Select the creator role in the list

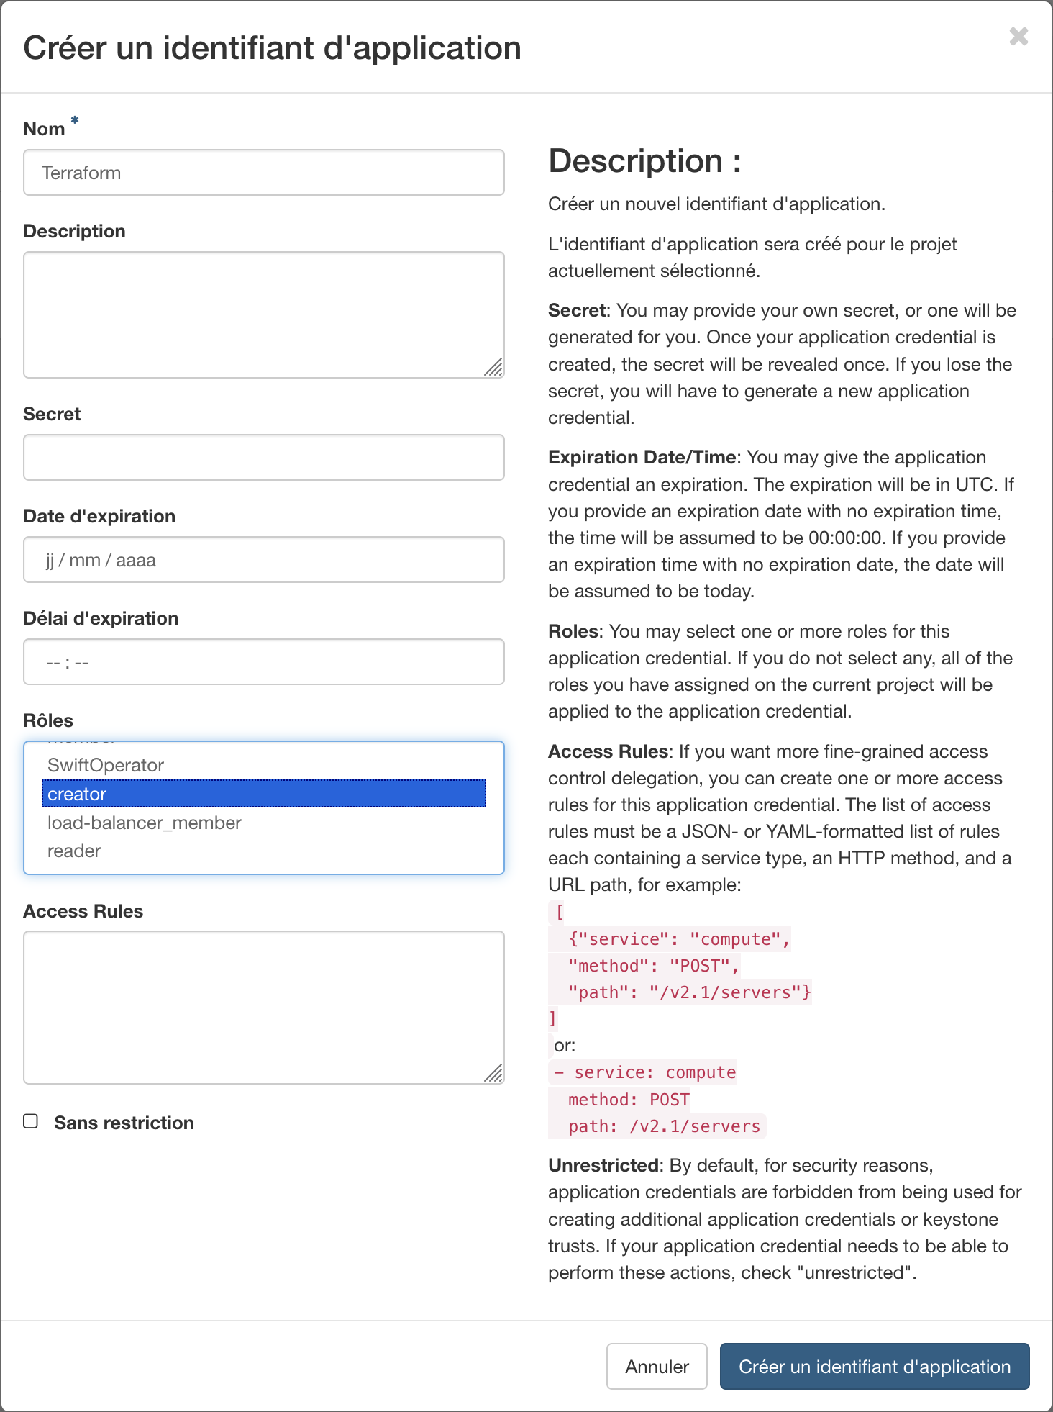coord(264,794)
